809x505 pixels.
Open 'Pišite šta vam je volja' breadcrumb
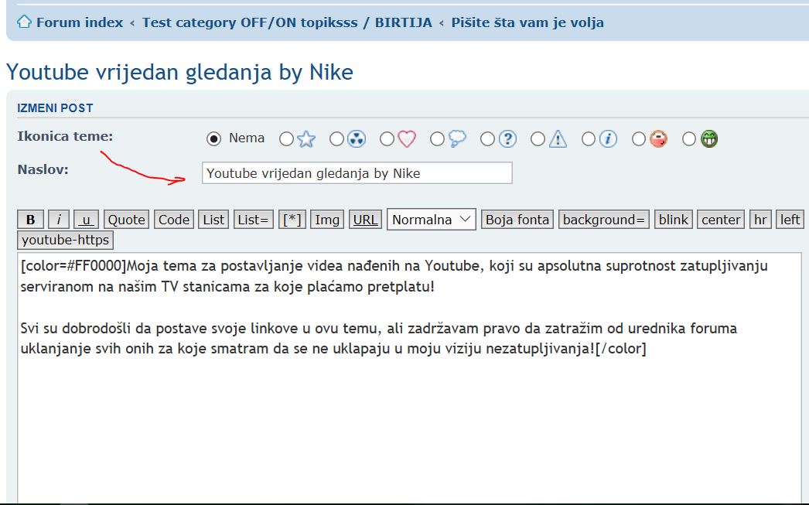pos(527,22)
